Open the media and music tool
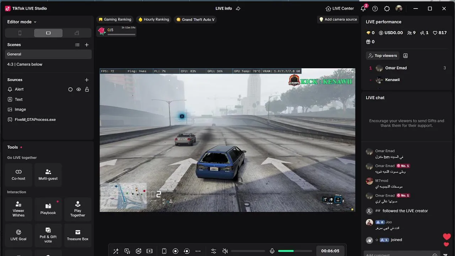The width and height of the screenshot is (455, 256). [127, 251]
